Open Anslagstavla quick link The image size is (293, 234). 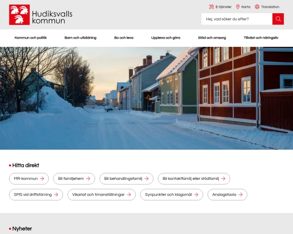coord(228,195)
